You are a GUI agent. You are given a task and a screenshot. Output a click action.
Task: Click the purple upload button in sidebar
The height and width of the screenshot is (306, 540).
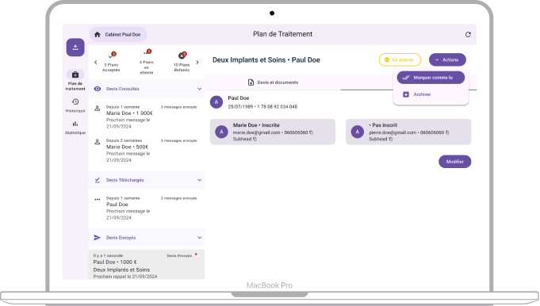pos(75,47)
